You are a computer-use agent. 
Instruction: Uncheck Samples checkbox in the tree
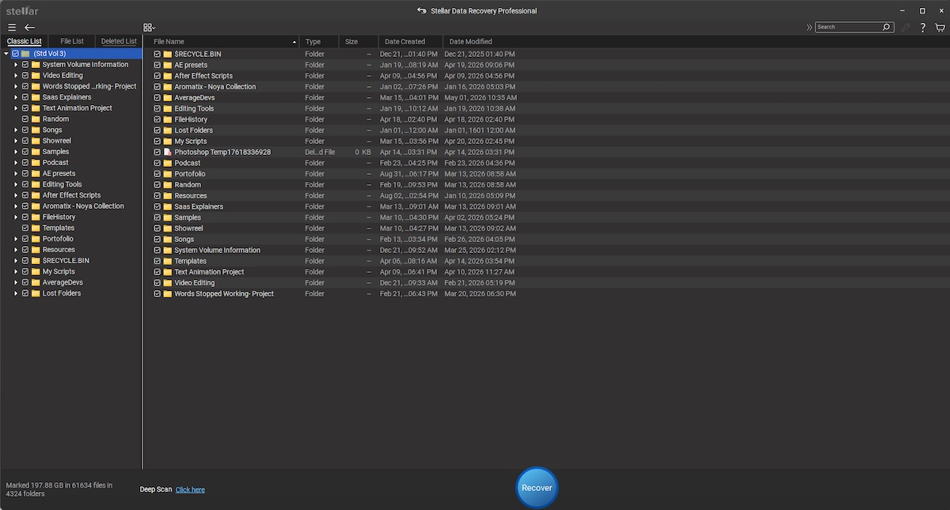click(25, 152)
